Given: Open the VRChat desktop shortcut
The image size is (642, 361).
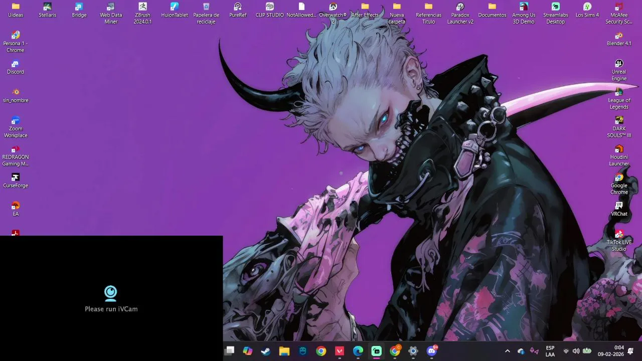Looking at the screenshot, I should [x=619, y=209].
